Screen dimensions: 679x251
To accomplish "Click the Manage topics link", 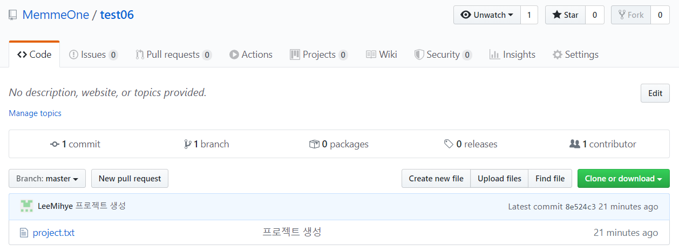I will coord(35,113).
